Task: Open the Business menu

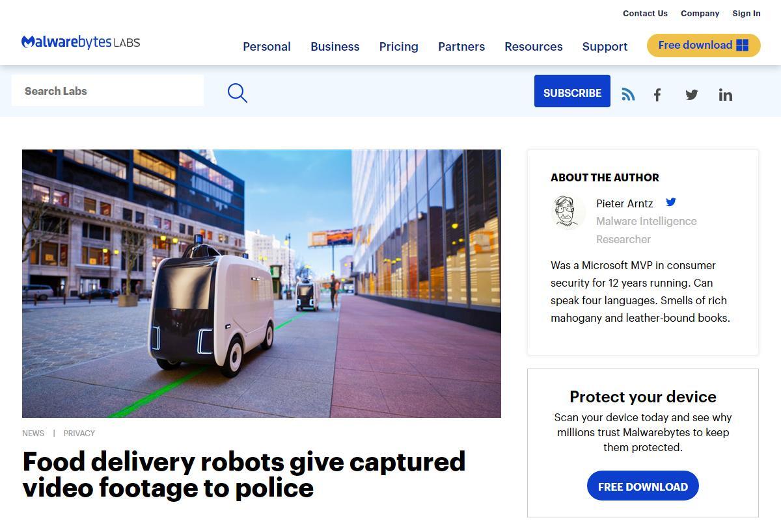Action: [x=335, y=46]
